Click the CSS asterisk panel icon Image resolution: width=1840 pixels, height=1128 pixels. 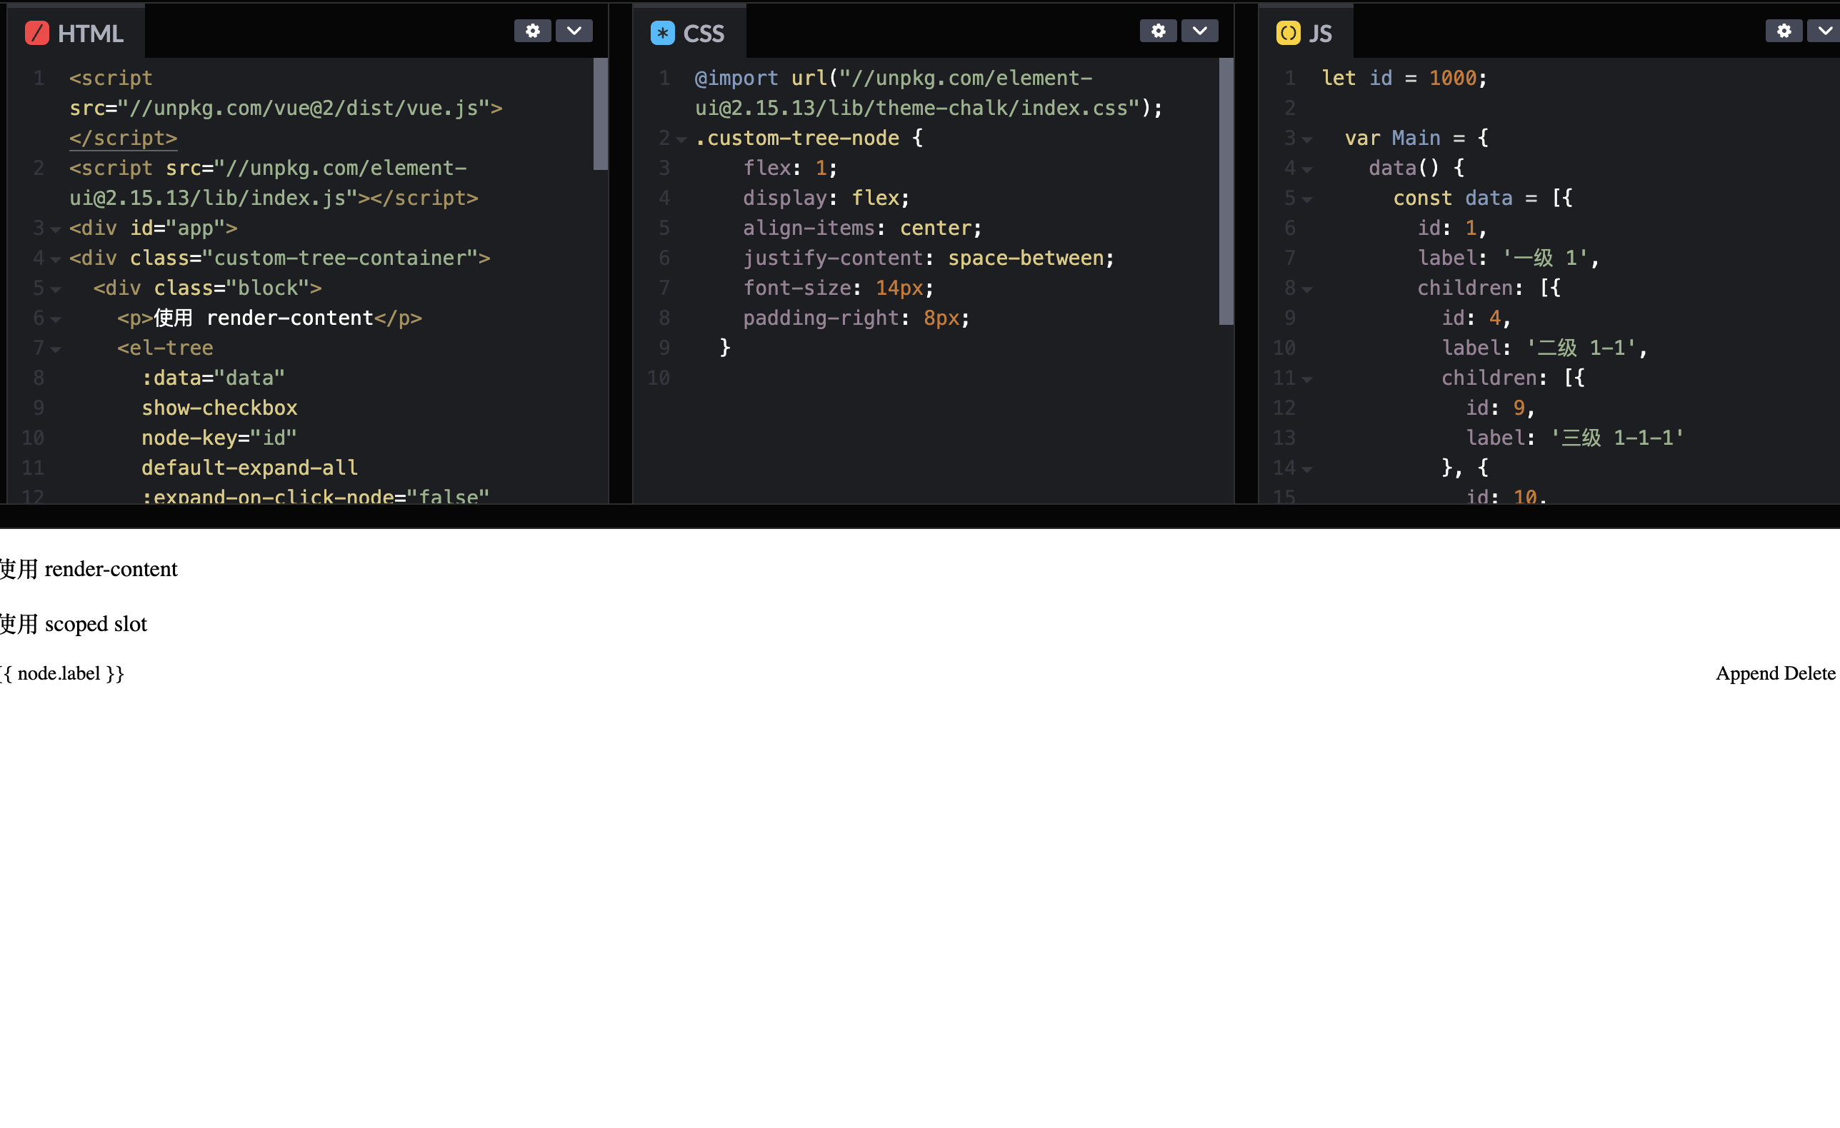661,33
